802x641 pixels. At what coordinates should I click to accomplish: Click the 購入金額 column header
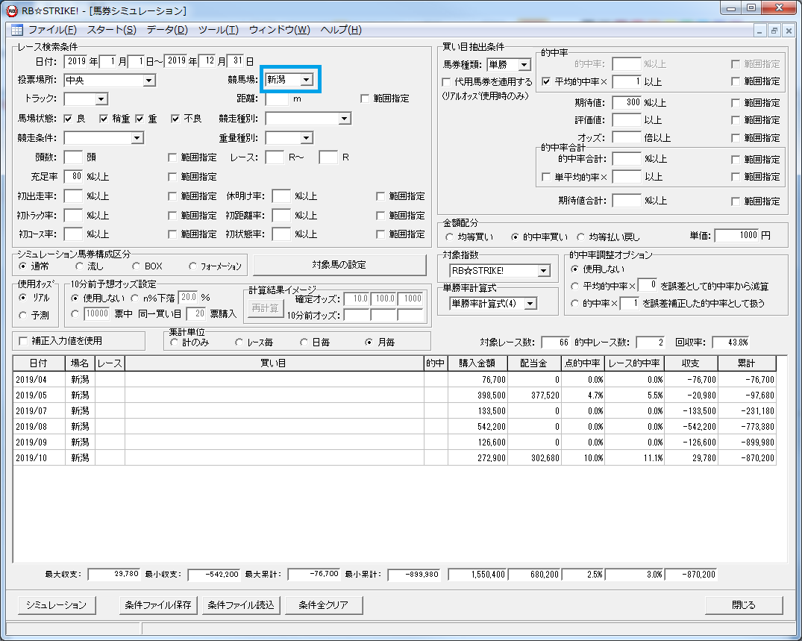(477, 363)
